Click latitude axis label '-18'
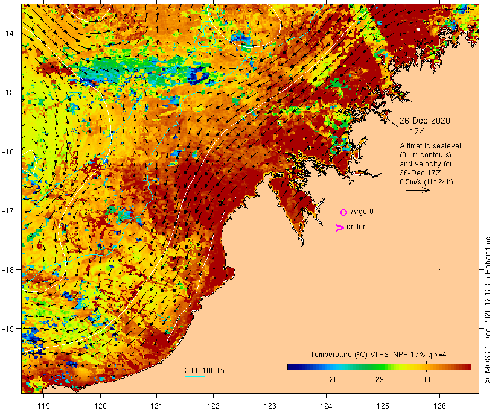 (8, 270)
